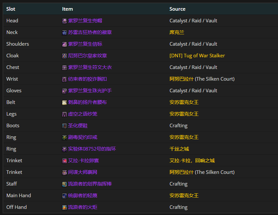Click the Staff row item icon
Screen dimensions: 278x215
click(65, 184)
